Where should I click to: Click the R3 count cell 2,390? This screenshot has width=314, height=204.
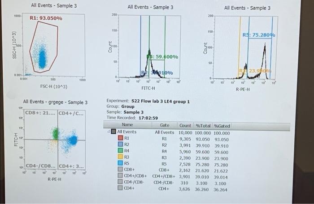(x=185, y=158)
